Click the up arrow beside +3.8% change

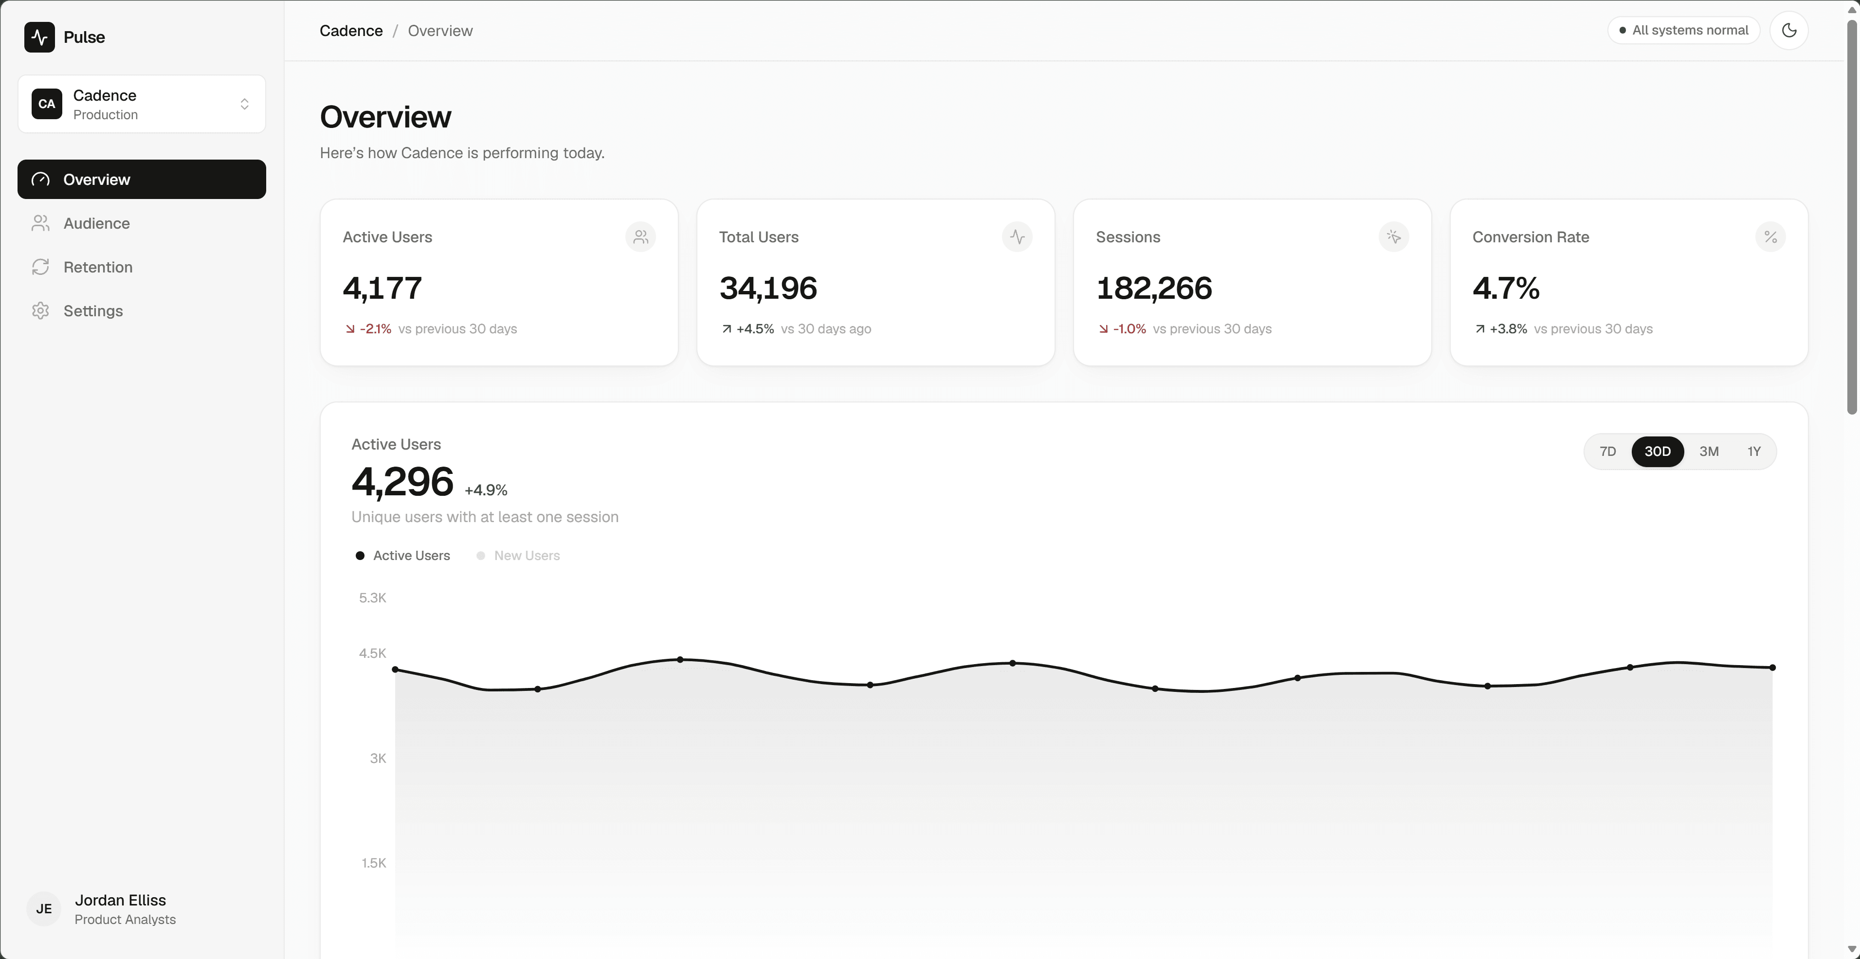(x=1480, y=329)
